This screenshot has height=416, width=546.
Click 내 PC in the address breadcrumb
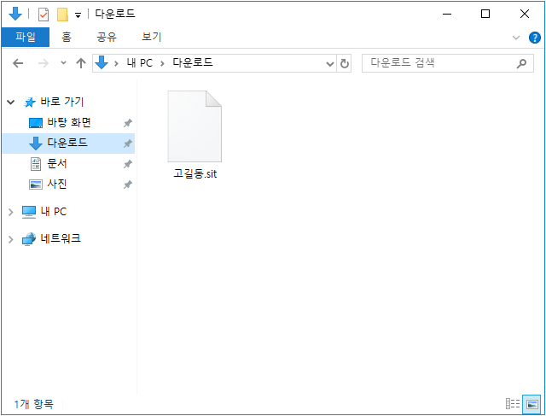[140, 63]
